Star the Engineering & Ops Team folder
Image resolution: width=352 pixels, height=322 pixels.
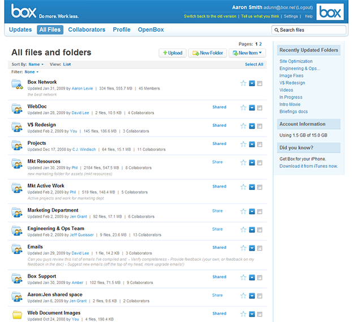pos(243,230)
